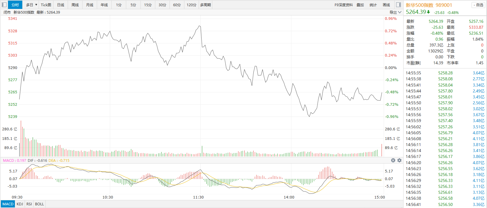Select the 5分 five-minute period tab
Image resolution: width=487 pixels, height=208 pixels.
pyautogui.click(x=133, y=5)
